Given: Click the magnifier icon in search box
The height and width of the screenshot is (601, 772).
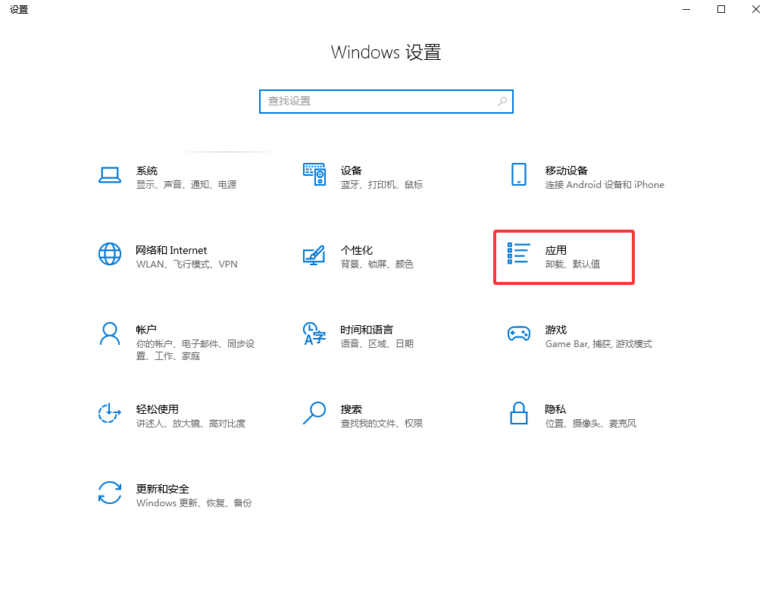Looking at the screenshot, I should (x=502, y=102).
